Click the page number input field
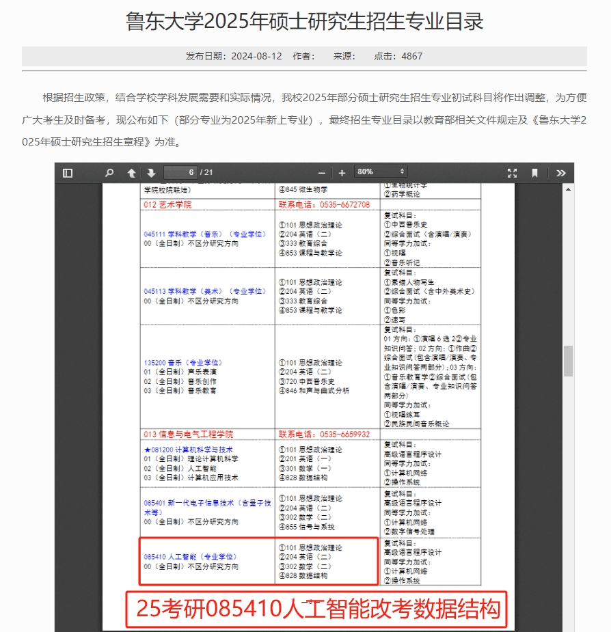The image size is (611, 632). click(180, 172)
